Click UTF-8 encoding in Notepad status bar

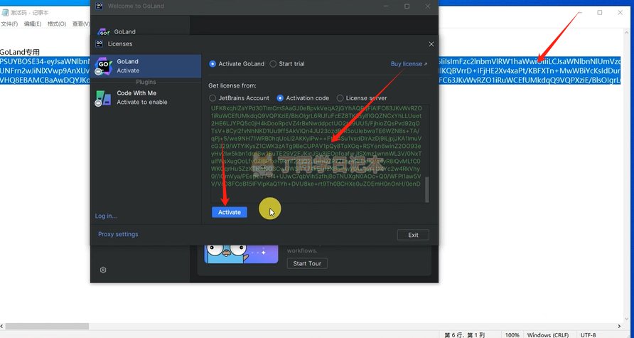[x=589, y=334]
